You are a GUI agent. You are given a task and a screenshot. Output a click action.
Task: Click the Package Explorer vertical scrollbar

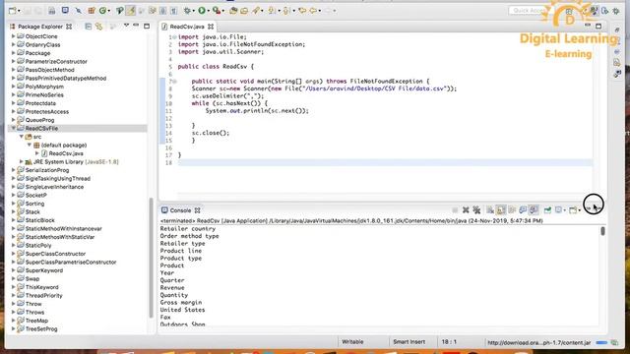151,257
